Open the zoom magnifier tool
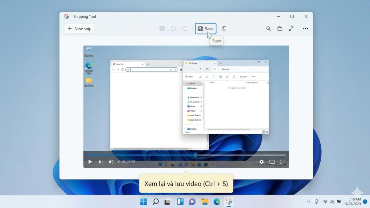Screen dimensions: 370x208 pyautogui.click(x=268, y=28)
